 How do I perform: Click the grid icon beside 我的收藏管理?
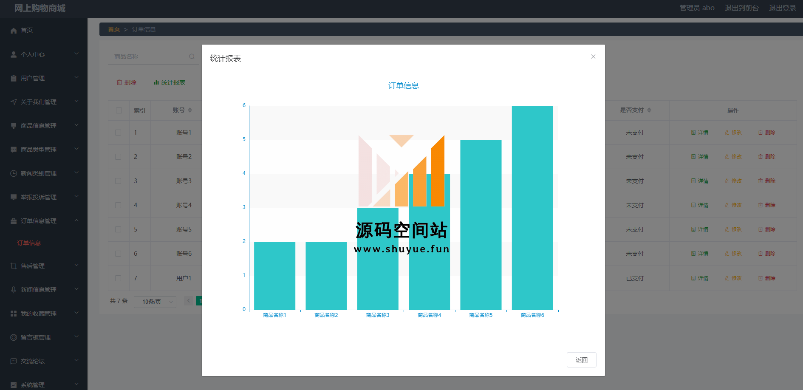pyautogui.click(x=14, y=314)
